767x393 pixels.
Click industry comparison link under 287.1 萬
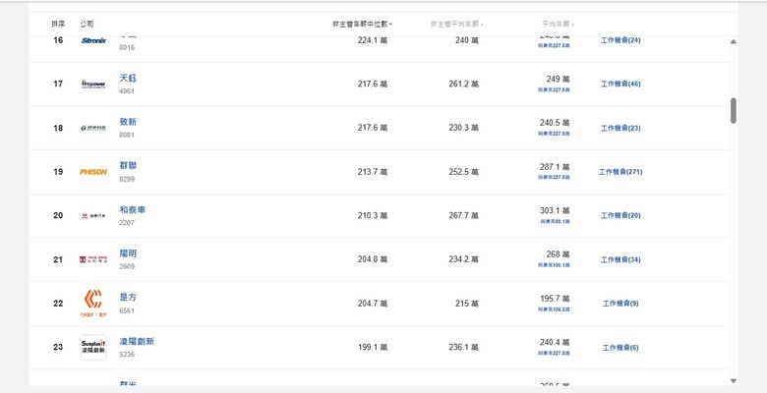point(554,178)
